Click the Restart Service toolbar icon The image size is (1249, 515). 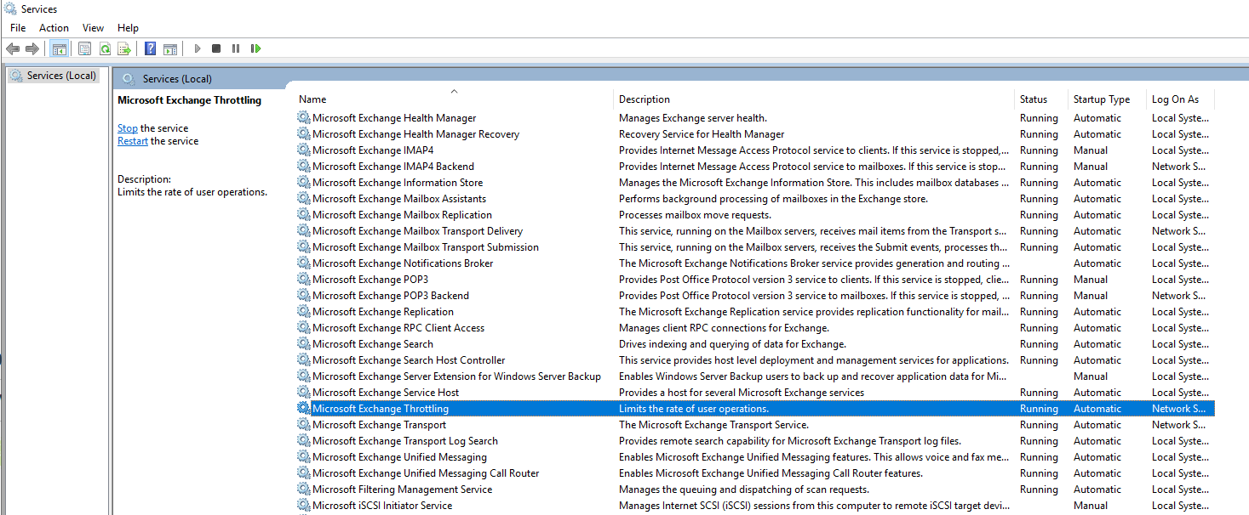[256, 48]
